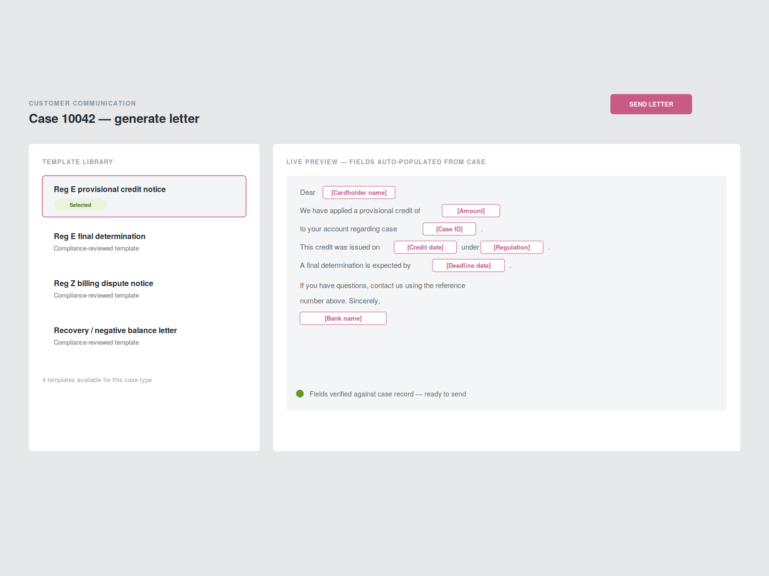769x576 pixels.
Task: Select the Deadline date field
Action: click(469, 265)
